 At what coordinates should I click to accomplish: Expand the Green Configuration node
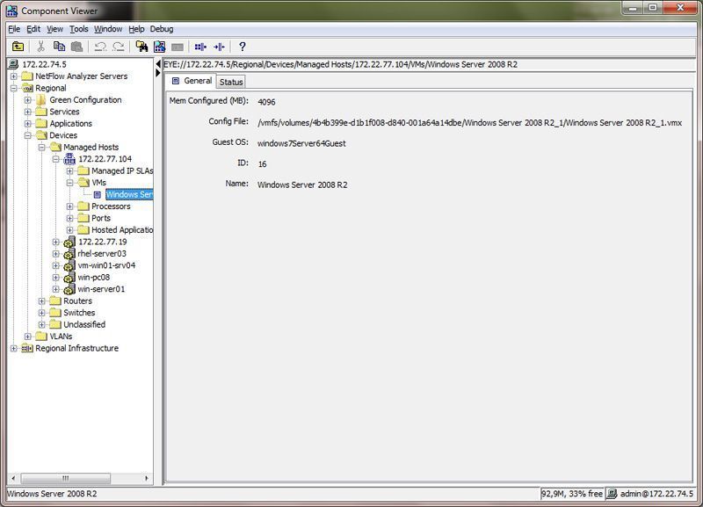click(x=28, y=100)
